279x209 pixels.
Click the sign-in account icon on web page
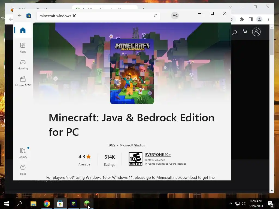click(256, 32)
